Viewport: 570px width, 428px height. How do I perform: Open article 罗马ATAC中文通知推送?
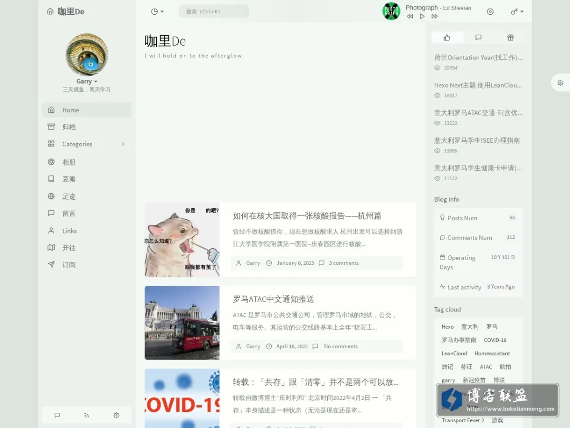[x=273, y=299]
